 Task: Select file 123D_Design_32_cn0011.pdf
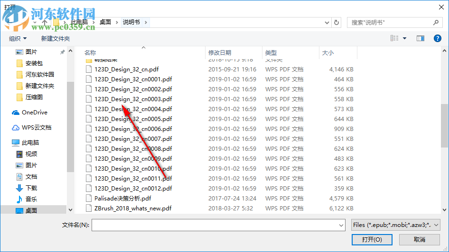click(133, 179)
